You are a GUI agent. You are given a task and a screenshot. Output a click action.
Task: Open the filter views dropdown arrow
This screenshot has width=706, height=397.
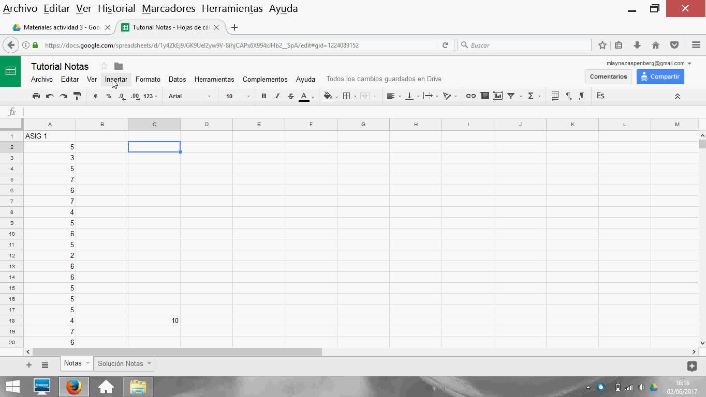[521, 96]
